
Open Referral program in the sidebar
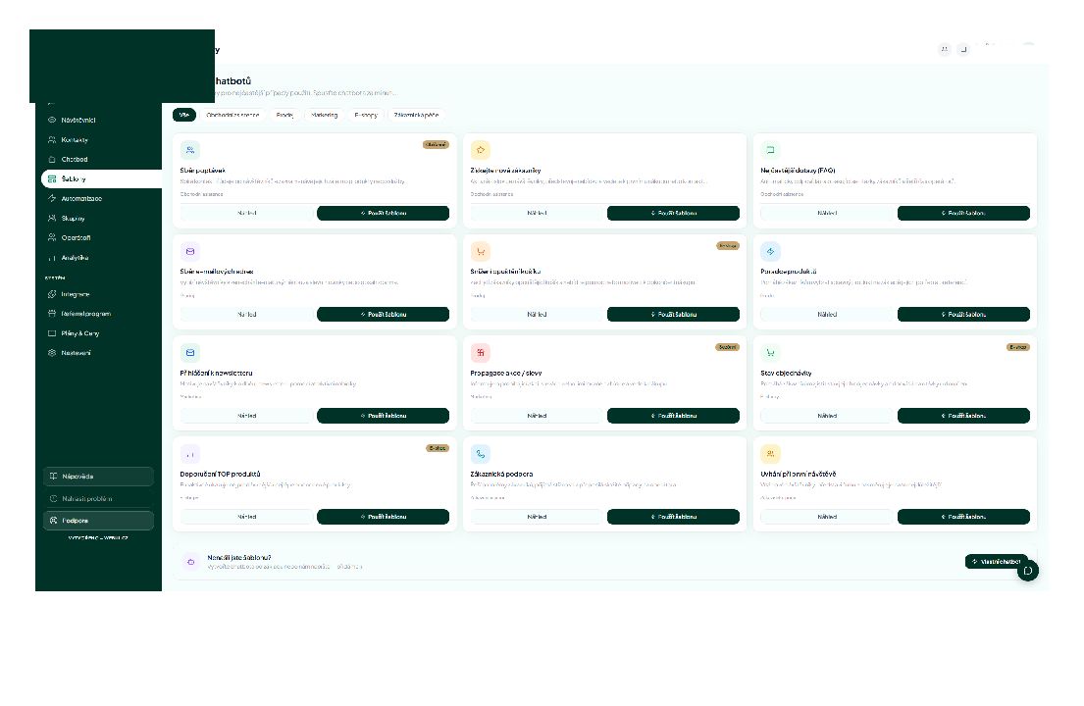pos(98,314)
